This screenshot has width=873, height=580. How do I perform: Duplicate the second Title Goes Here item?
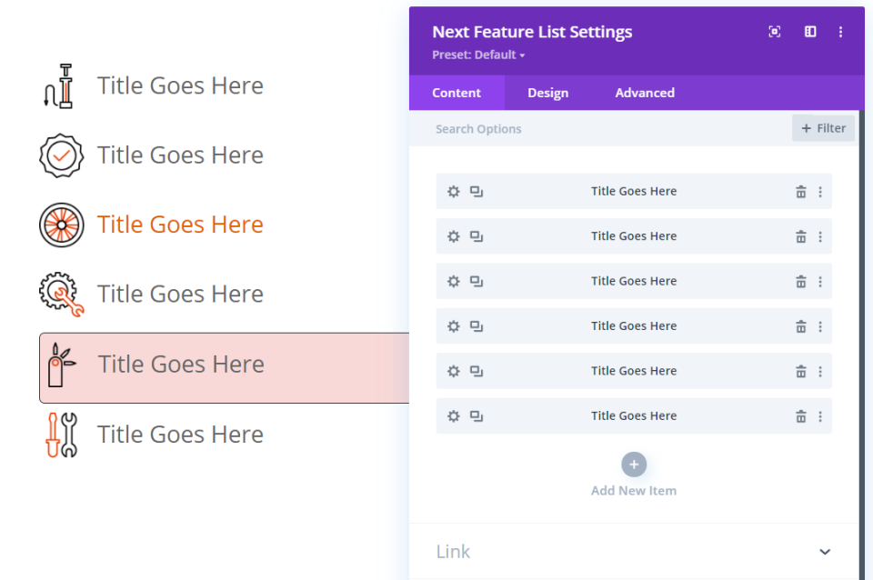click(x=477, y=236)
